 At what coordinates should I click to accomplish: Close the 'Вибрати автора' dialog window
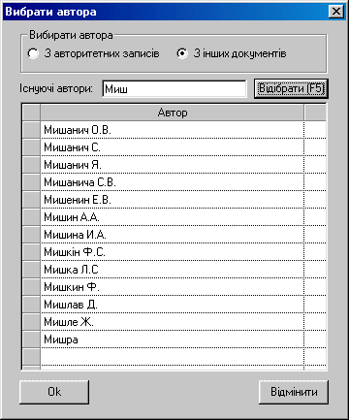(x=336, y=12)
